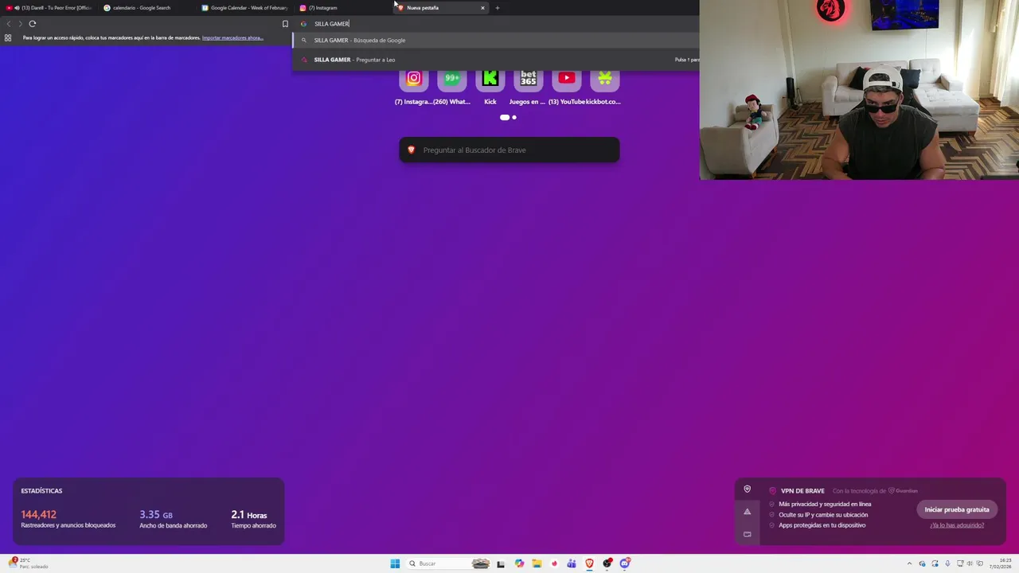Image resolution: width=1019 pixels, height=573 pixels.
Task: Click 'Iniciar prueba gratuita' button
Action: (x=957, y=509)
